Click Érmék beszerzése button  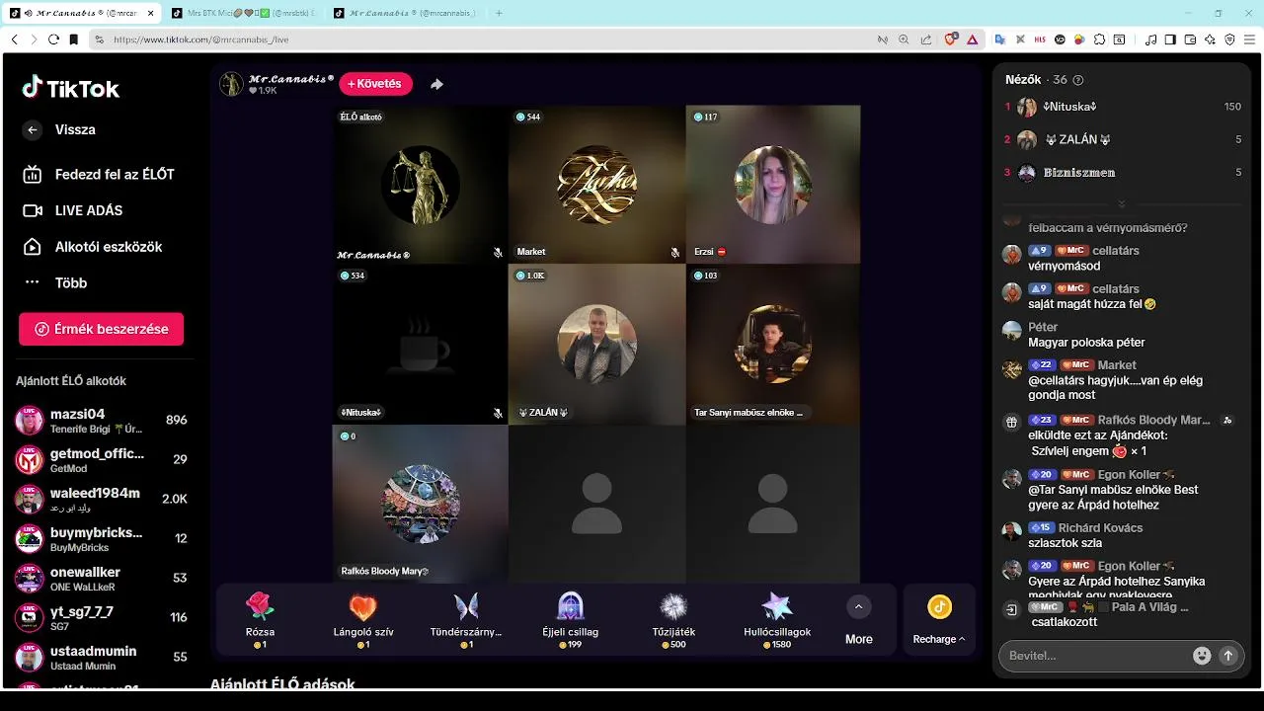pyautogui.click(x=101, y=329)
